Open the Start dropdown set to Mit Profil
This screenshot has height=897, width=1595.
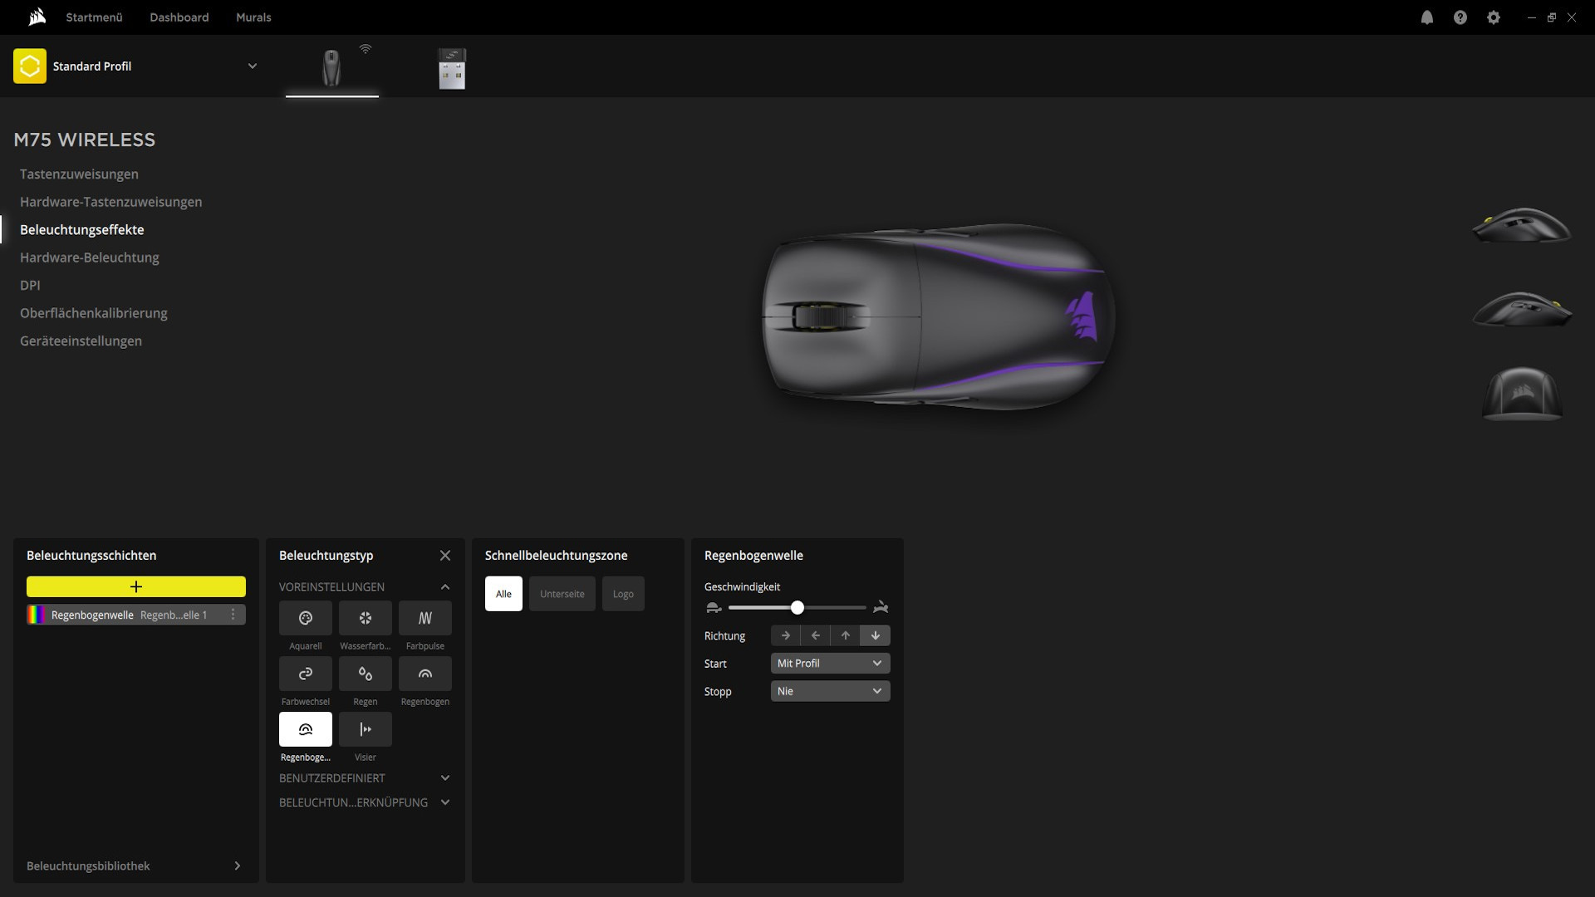(x=829, y=664)
